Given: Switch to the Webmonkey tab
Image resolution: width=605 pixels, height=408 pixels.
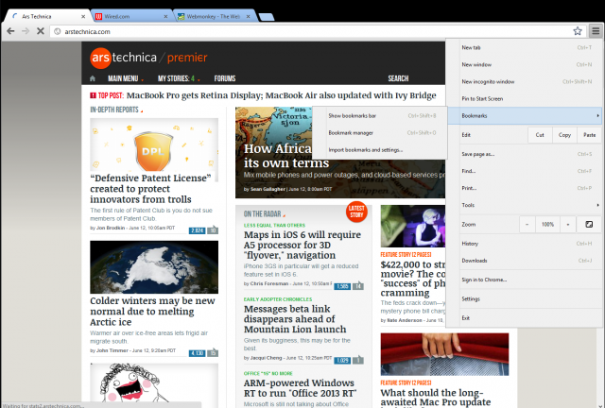Looking at the screenshot, I should tap(215, 17).
